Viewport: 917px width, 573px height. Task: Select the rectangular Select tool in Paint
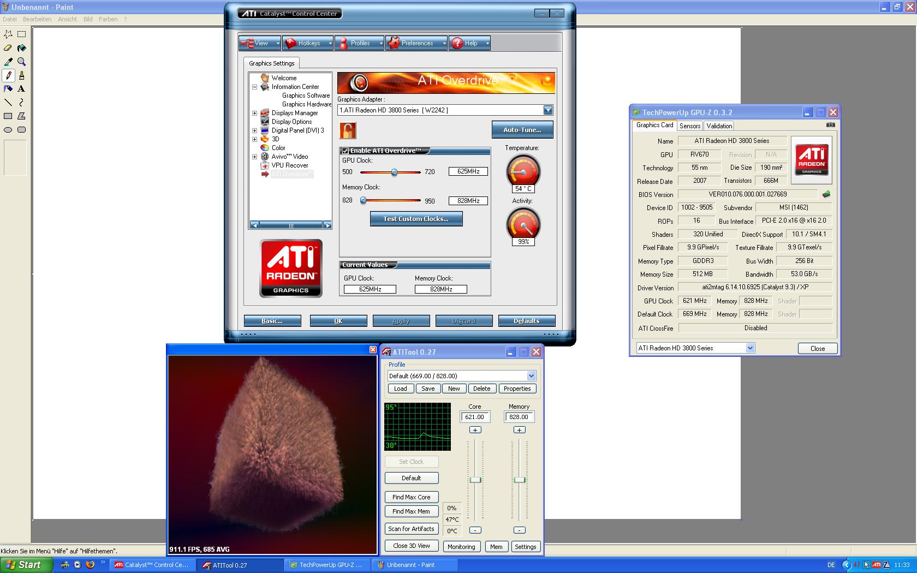pos(22,34)
